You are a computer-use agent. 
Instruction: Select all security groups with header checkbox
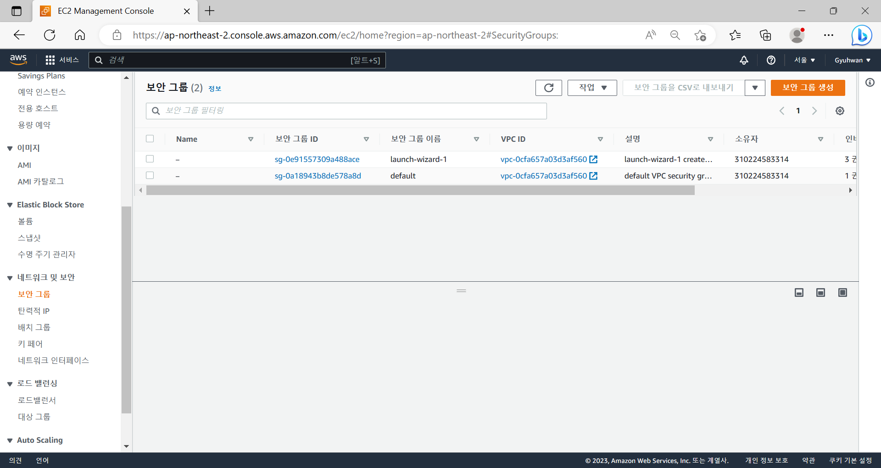click(150, 139)
